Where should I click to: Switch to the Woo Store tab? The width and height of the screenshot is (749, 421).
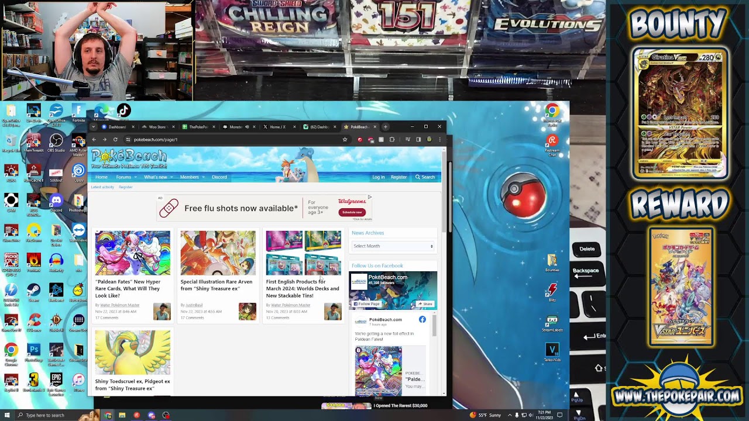(157, 127)
